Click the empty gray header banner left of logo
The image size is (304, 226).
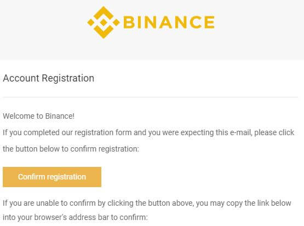point(43,29)
